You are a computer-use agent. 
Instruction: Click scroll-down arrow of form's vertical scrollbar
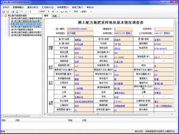[x=175, y=111]
